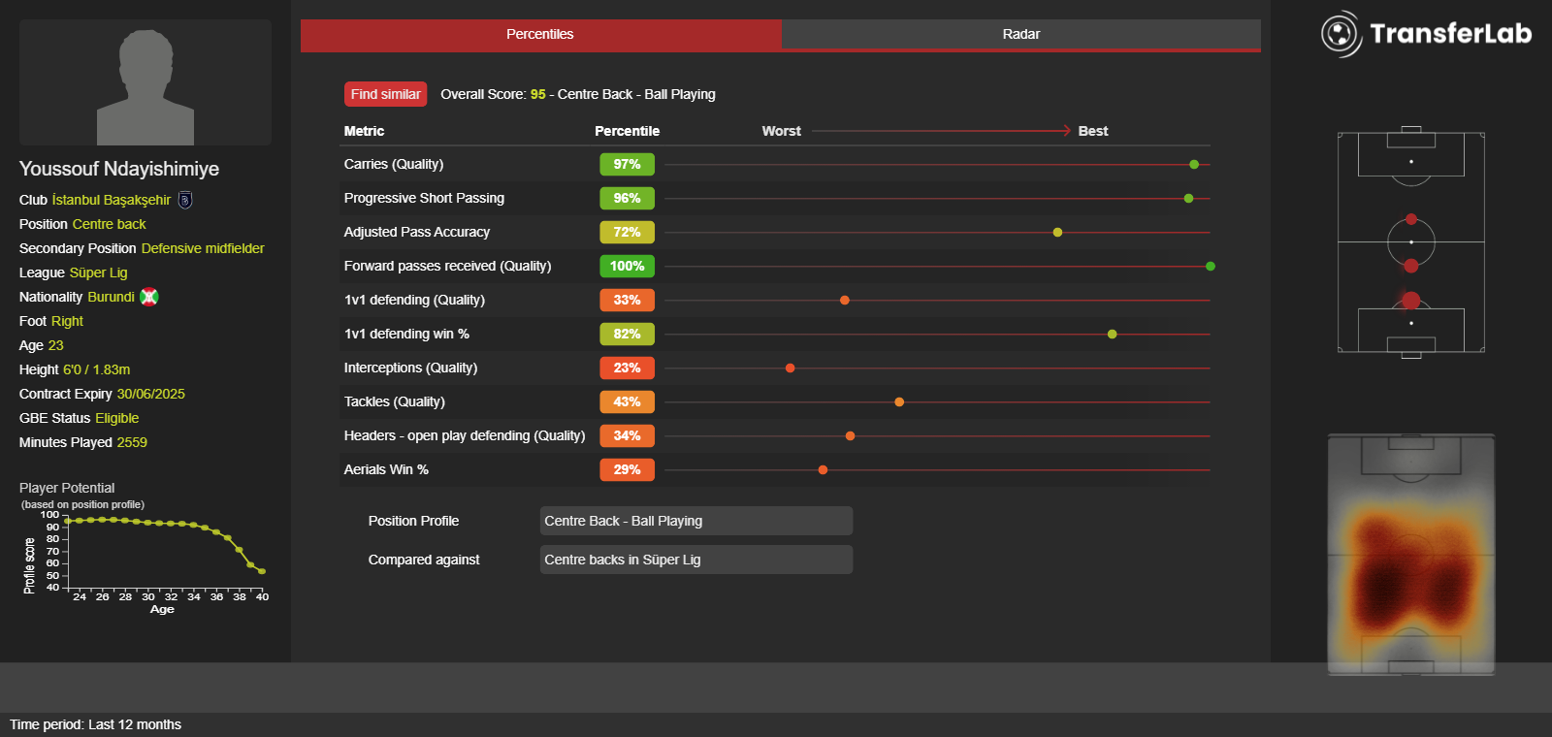Click the largest red marker on pitch map
The width and height of the screenshot is (1552, 737).
tap(1411, 301)
